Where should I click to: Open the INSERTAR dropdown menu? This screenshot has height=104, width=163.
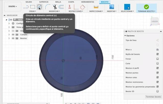tap(111, 11)
